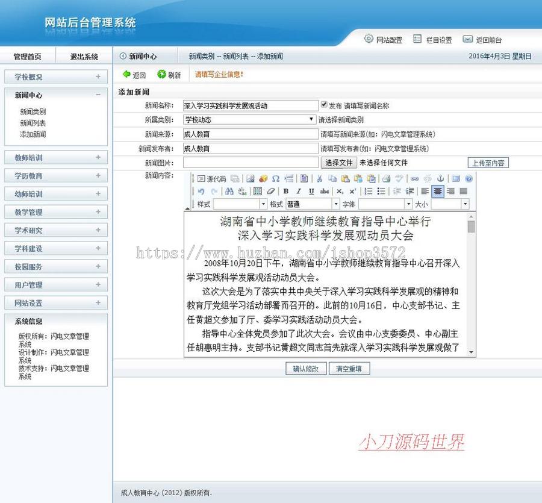Toggle bold formatting
The height and width of the screenshot is (503, 542).
pos(286,191)
